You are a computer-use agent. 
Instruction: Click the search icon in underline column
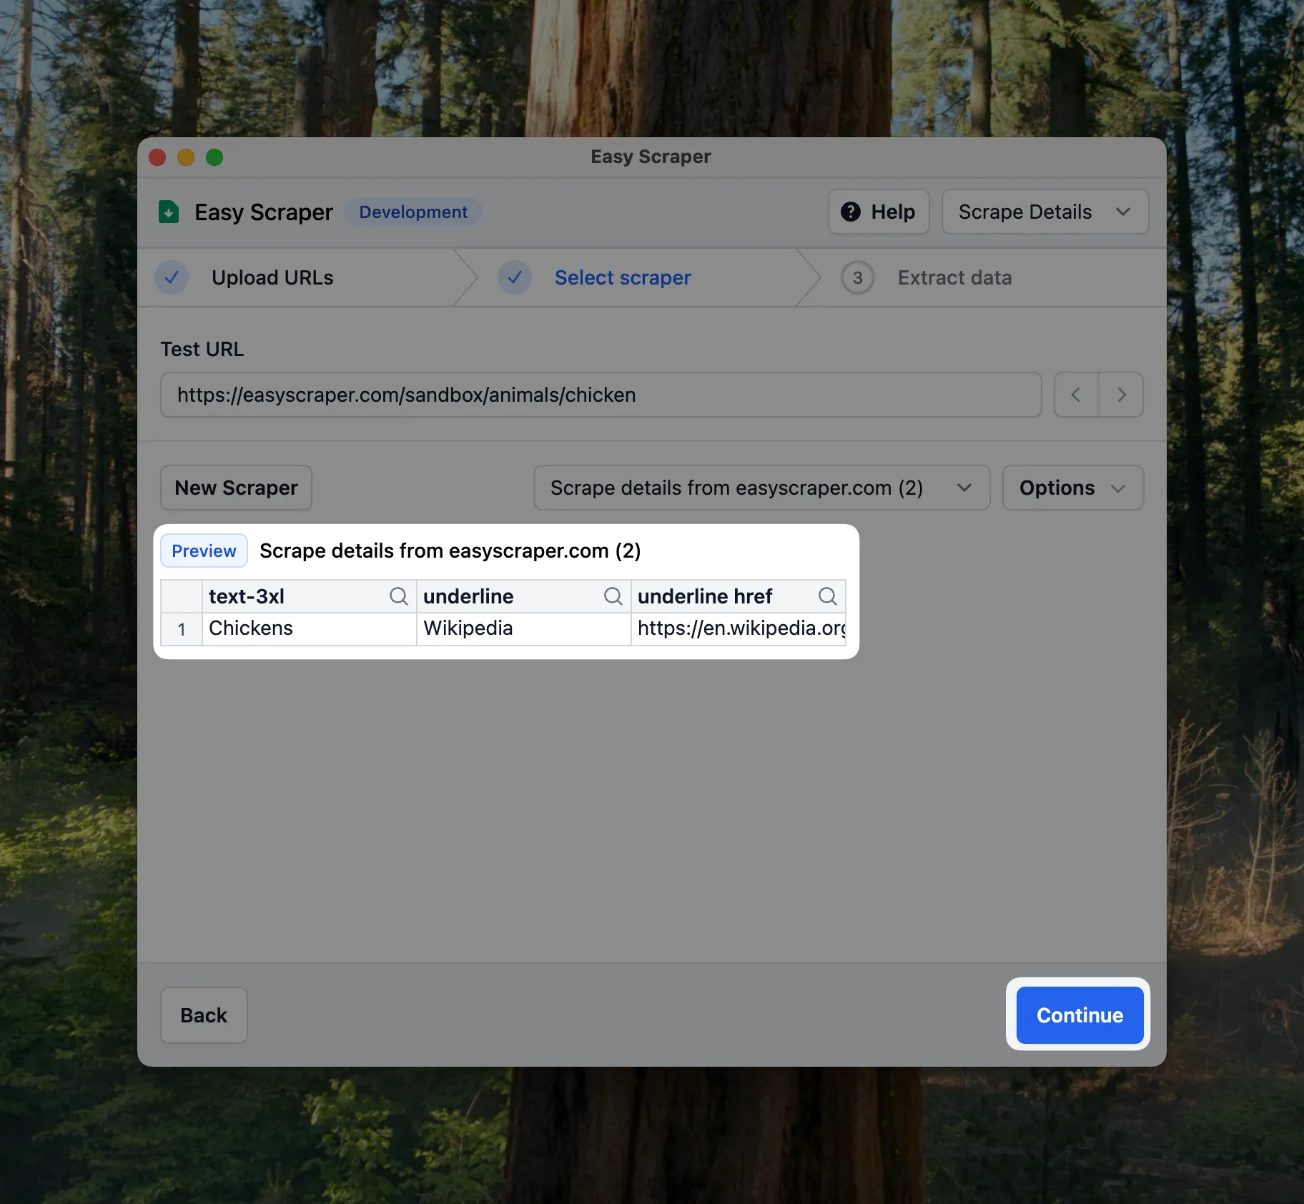pos(613,596)
